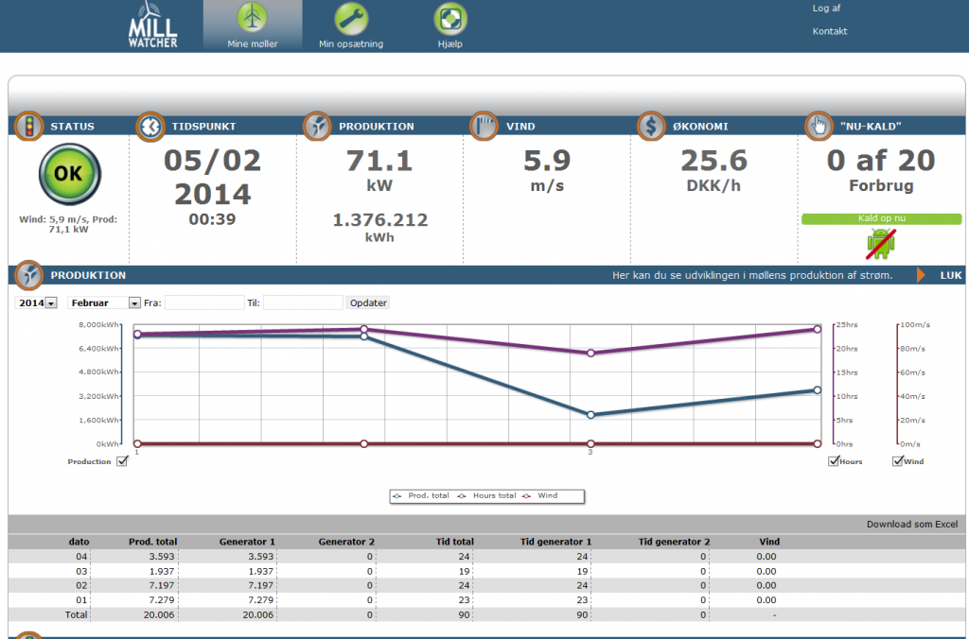
Task: Switch to Mine møller tab
Action: [x=252, y=26]
